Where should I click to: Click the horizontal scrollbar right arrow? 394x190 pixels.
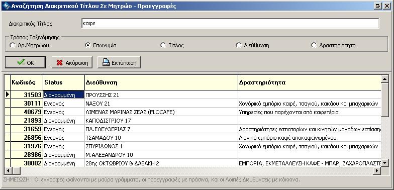coord(377,171)
